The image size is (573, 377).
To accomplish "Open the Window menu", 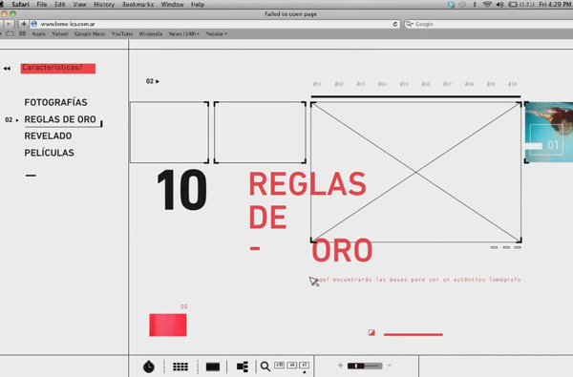I will point(173,5).
